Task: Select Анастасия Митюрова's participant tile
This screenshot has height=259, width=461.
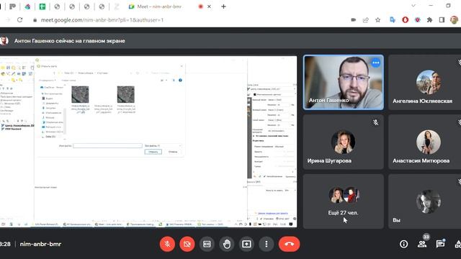Action: coord(424,142)
